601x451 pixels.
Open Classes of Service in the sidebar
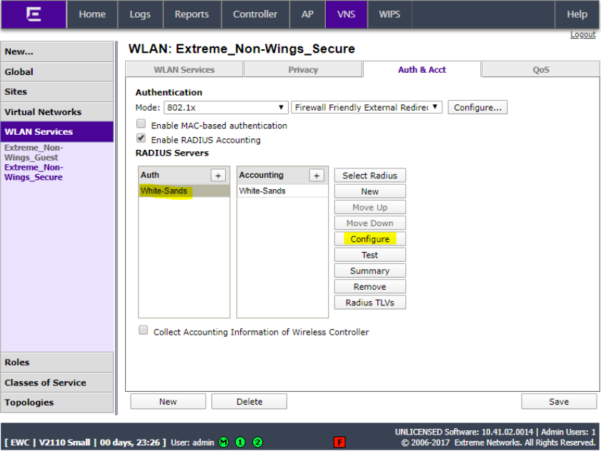coord(56,382)
